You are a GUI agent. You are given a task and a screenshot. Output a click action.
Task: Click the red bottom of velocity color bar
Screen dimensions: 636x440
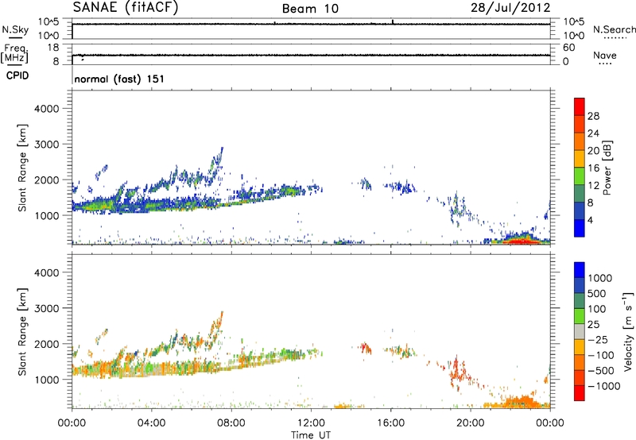click(580, 393)
